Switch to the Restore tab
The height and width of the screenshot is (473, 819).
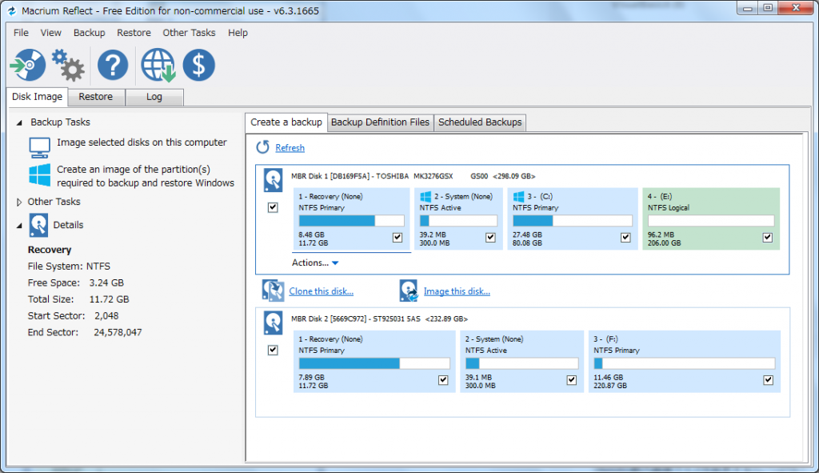point(96,97)
